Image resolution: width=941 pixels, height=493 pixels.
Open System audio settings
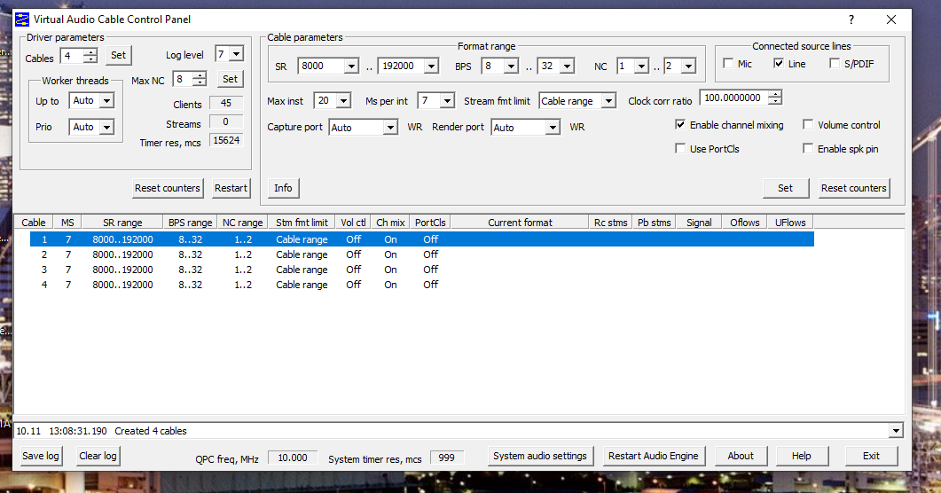(x=540, y=456)
